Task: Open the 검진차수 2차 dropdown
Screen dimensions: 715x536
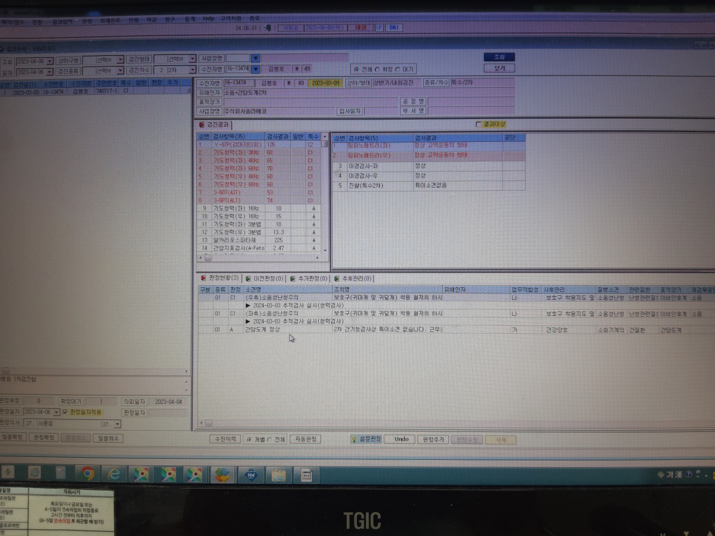Action: 192,70
